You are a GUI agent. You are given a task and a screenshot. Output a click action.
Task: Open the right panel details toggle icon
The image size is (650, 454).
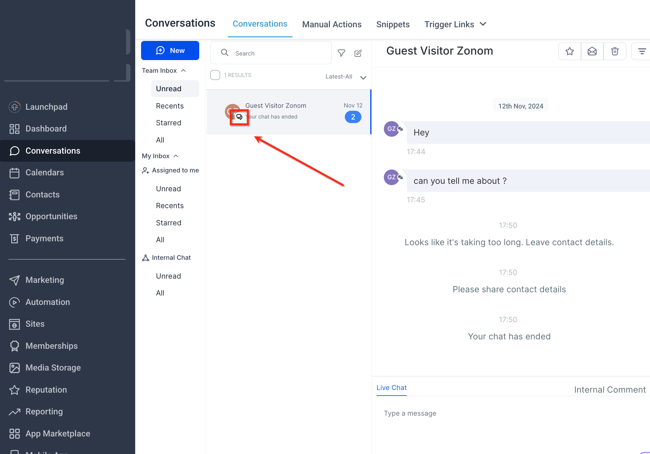[642, 51]
